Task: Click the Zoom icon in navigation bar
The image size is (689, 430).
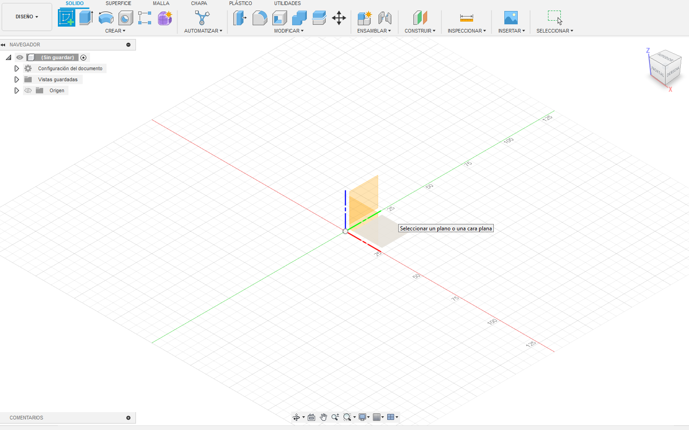Action: tap(335, 417)
